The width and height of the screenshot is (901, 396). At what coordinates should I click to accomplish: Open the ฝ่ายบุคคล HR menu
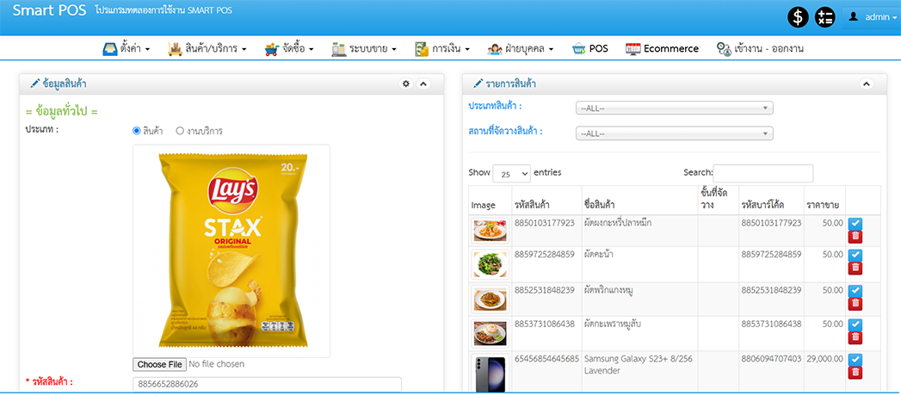point(521,49)
